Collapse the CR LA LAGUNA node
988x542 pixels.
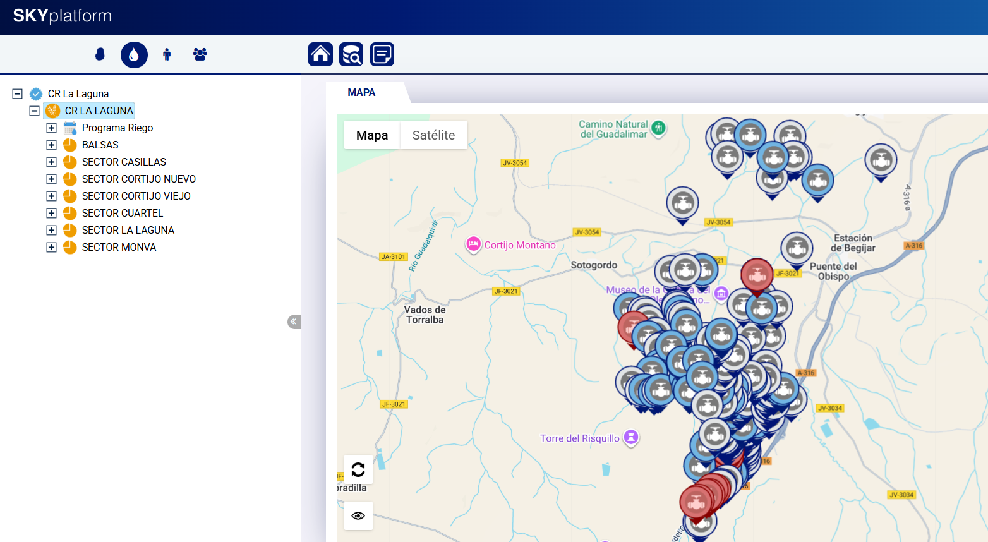pos(35,111)
